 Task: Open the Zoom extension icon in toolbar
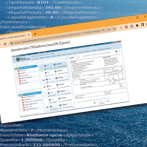coord(132,26)
